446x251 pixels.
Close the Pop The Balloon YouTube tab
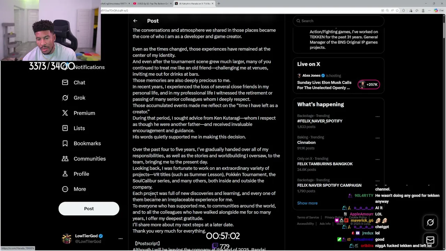(170, 3)
